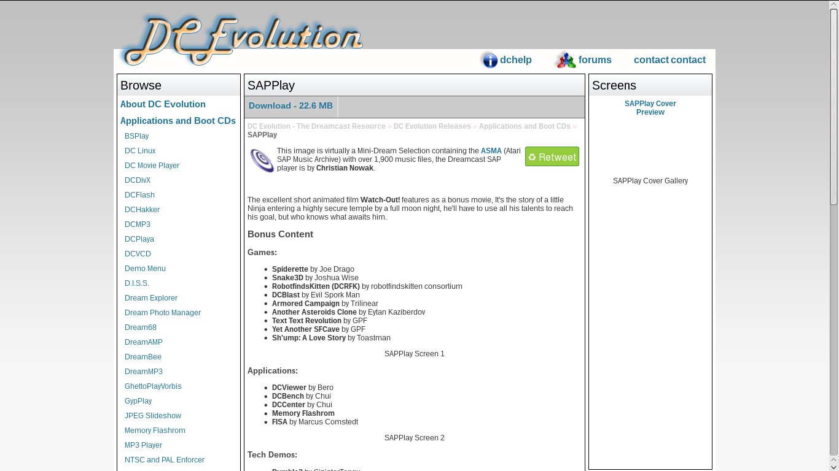Image resolution: width=839 pixels, height=471 pixels.
Task: Select DC Linux in the sidebar
Action: (140, 151)
